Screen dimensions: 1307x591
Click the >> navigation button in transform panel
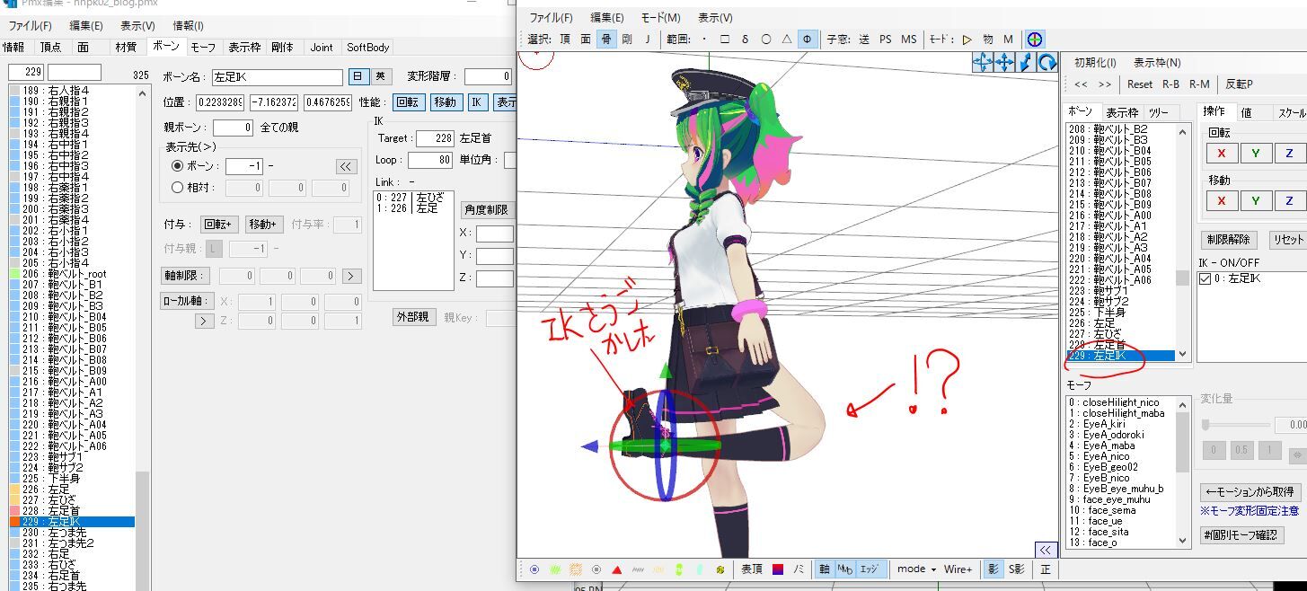tap(1105, 84)
